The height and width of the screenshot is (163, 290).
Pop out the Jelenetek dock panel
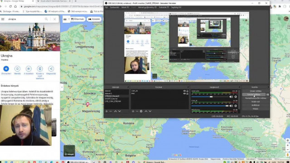128,87
